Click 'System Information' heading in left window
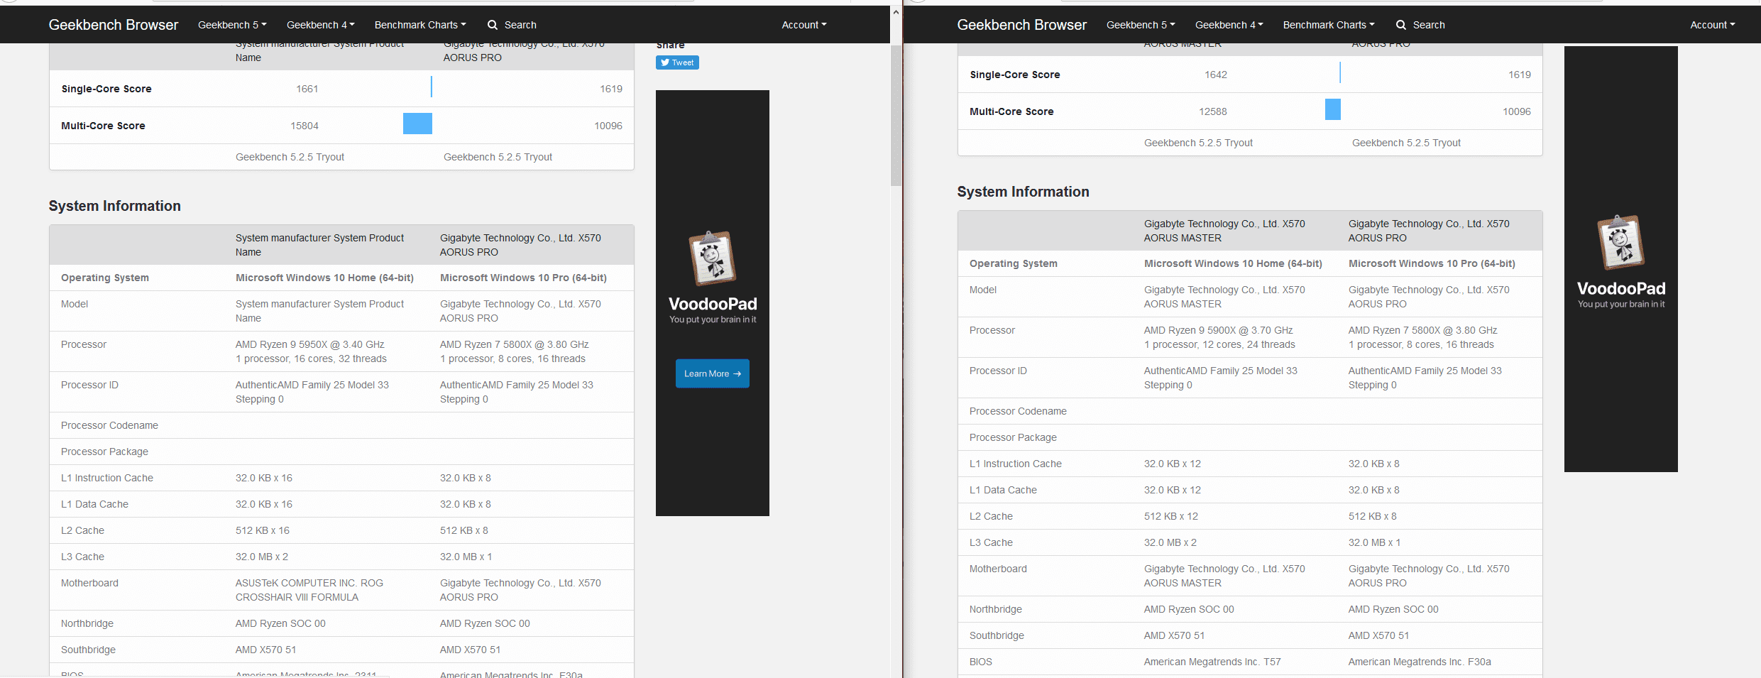 pos(115,206)
